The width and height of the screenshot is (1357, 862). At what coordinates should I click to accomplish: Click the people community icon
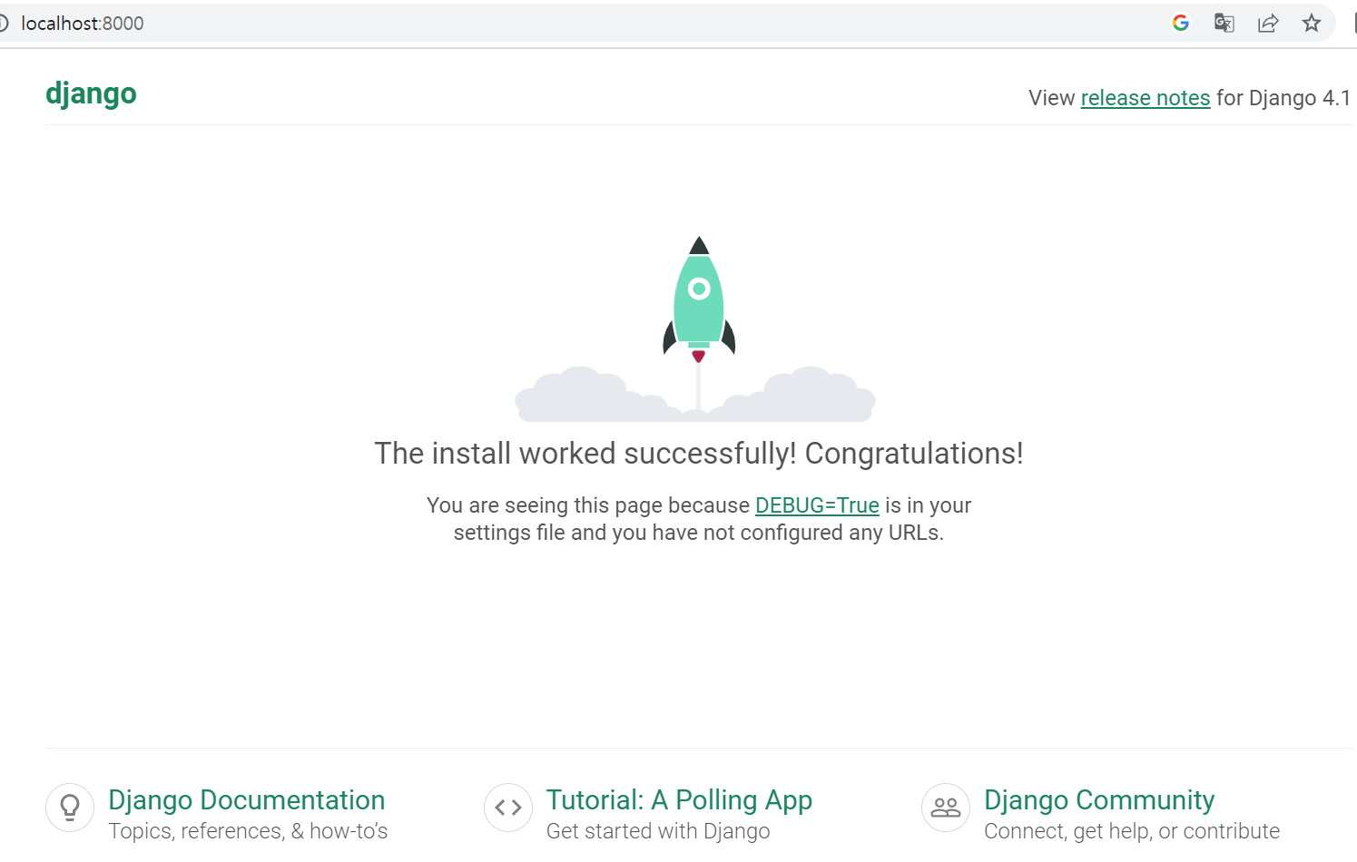946,808
